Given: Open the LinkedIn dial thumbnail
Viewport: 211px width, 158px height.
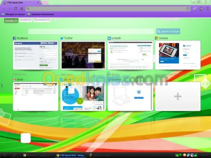Looking at the screenshot, I should (130, 55).
